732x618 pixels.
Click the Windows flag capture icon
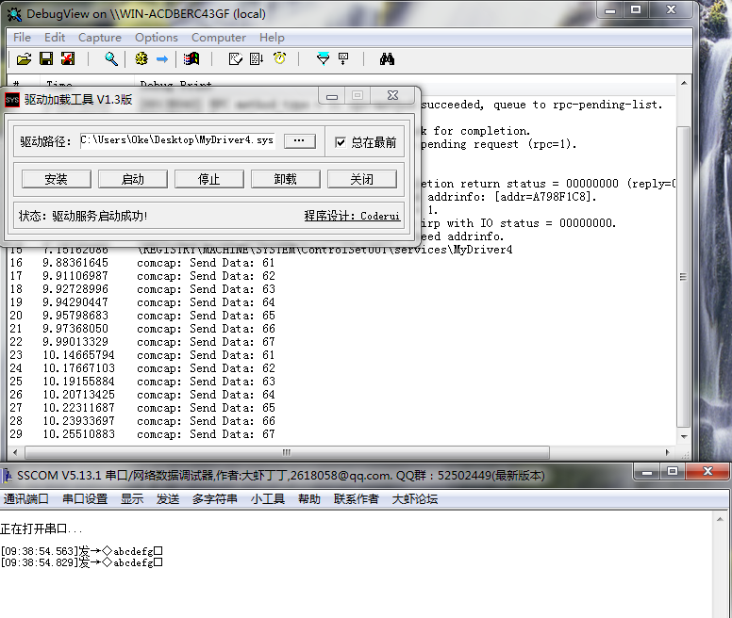[x=191, y=58]
